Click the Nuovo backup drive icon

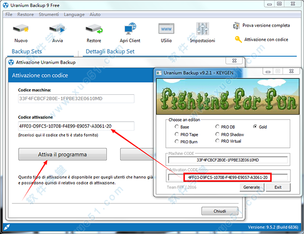[21, 29]
